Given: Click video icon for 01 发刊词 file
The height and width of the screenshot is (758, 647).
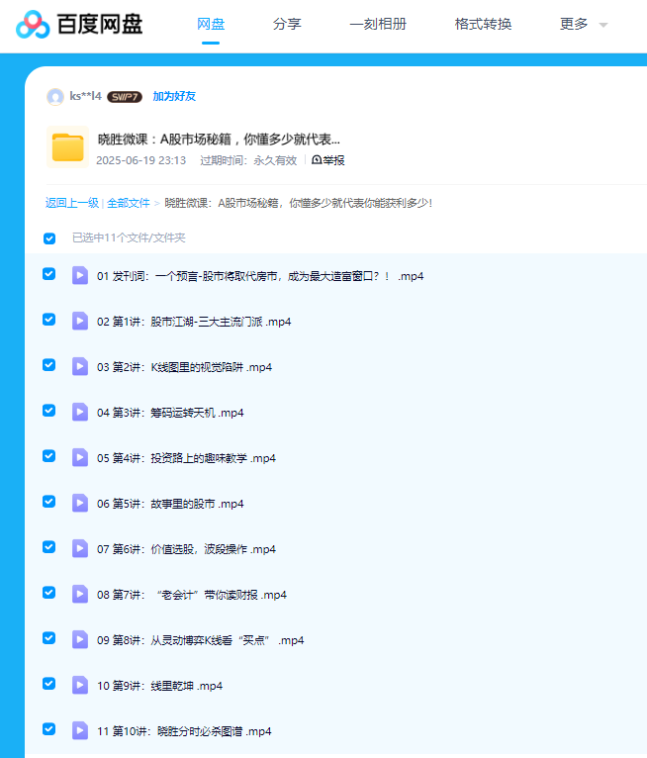Looking at the screenshot, I should coord(80,275).
